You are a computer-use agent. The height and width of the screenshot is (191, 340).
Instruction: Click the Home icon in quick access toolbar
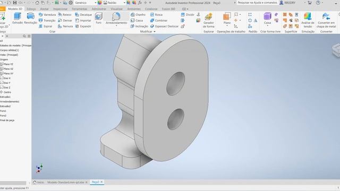37,3
